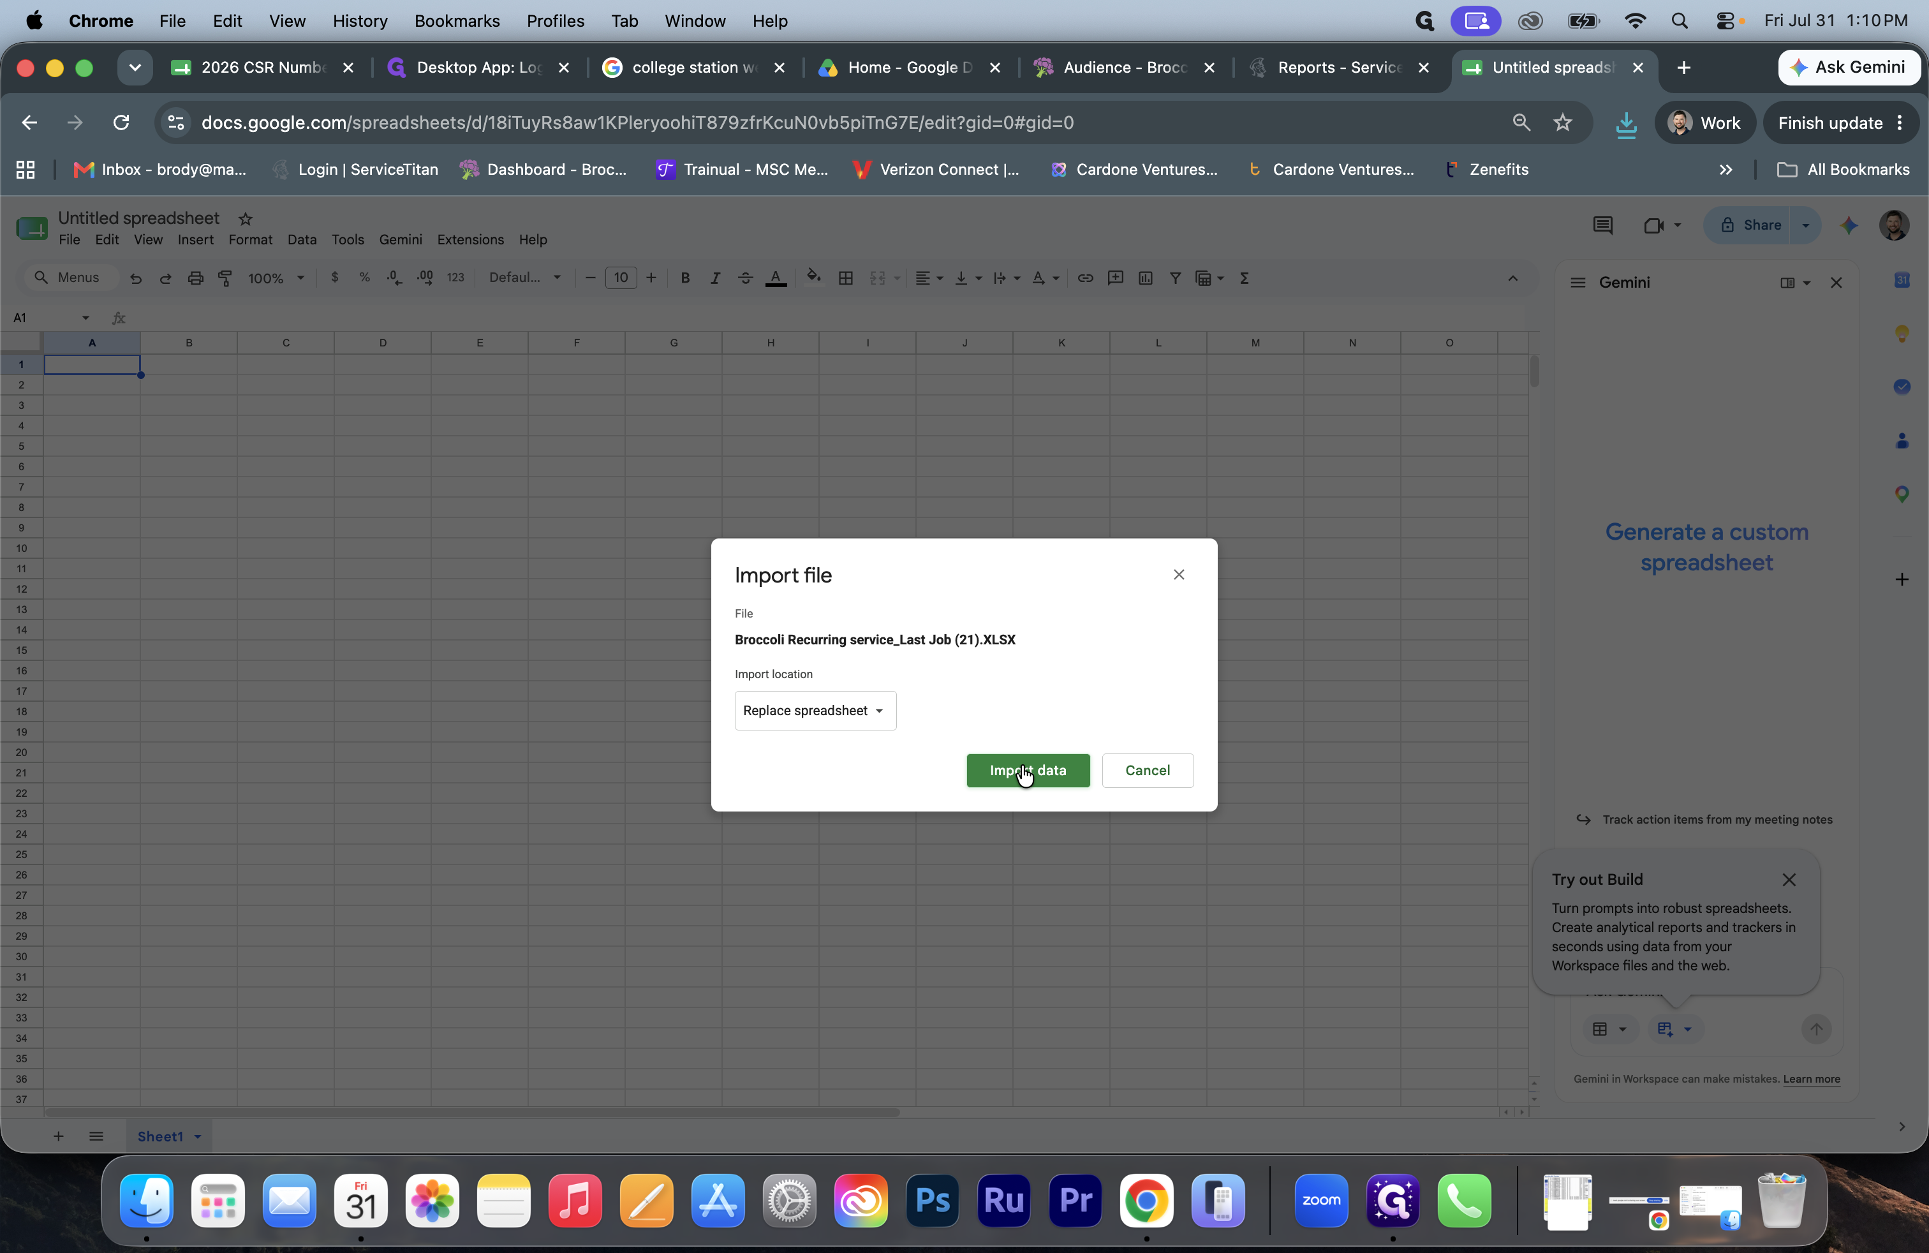Click the Share button
The width and height of the screenshot is (1929, 1253).
pos(1750,225)
